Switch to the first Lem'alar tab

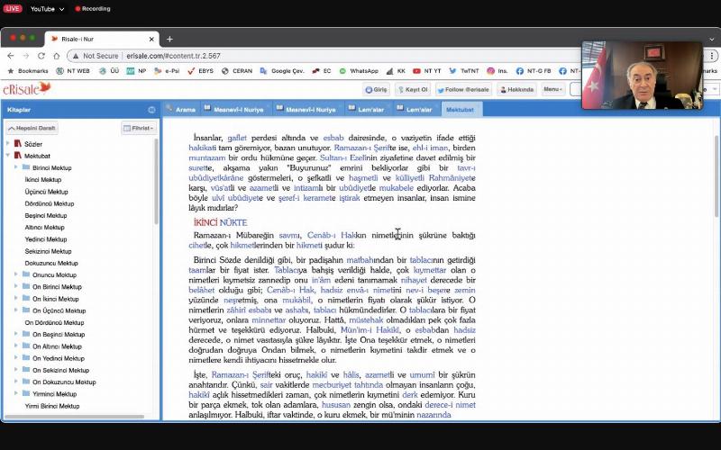tap(367, 109)
